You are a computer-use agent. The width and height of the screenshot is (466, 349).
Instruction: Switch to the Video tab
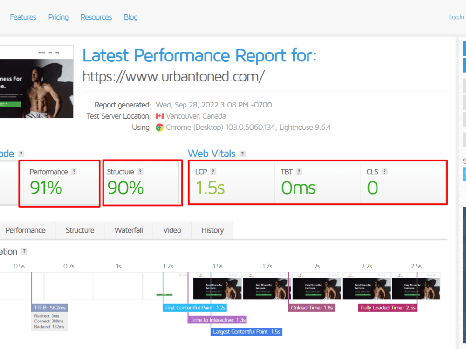pos(172,230)
